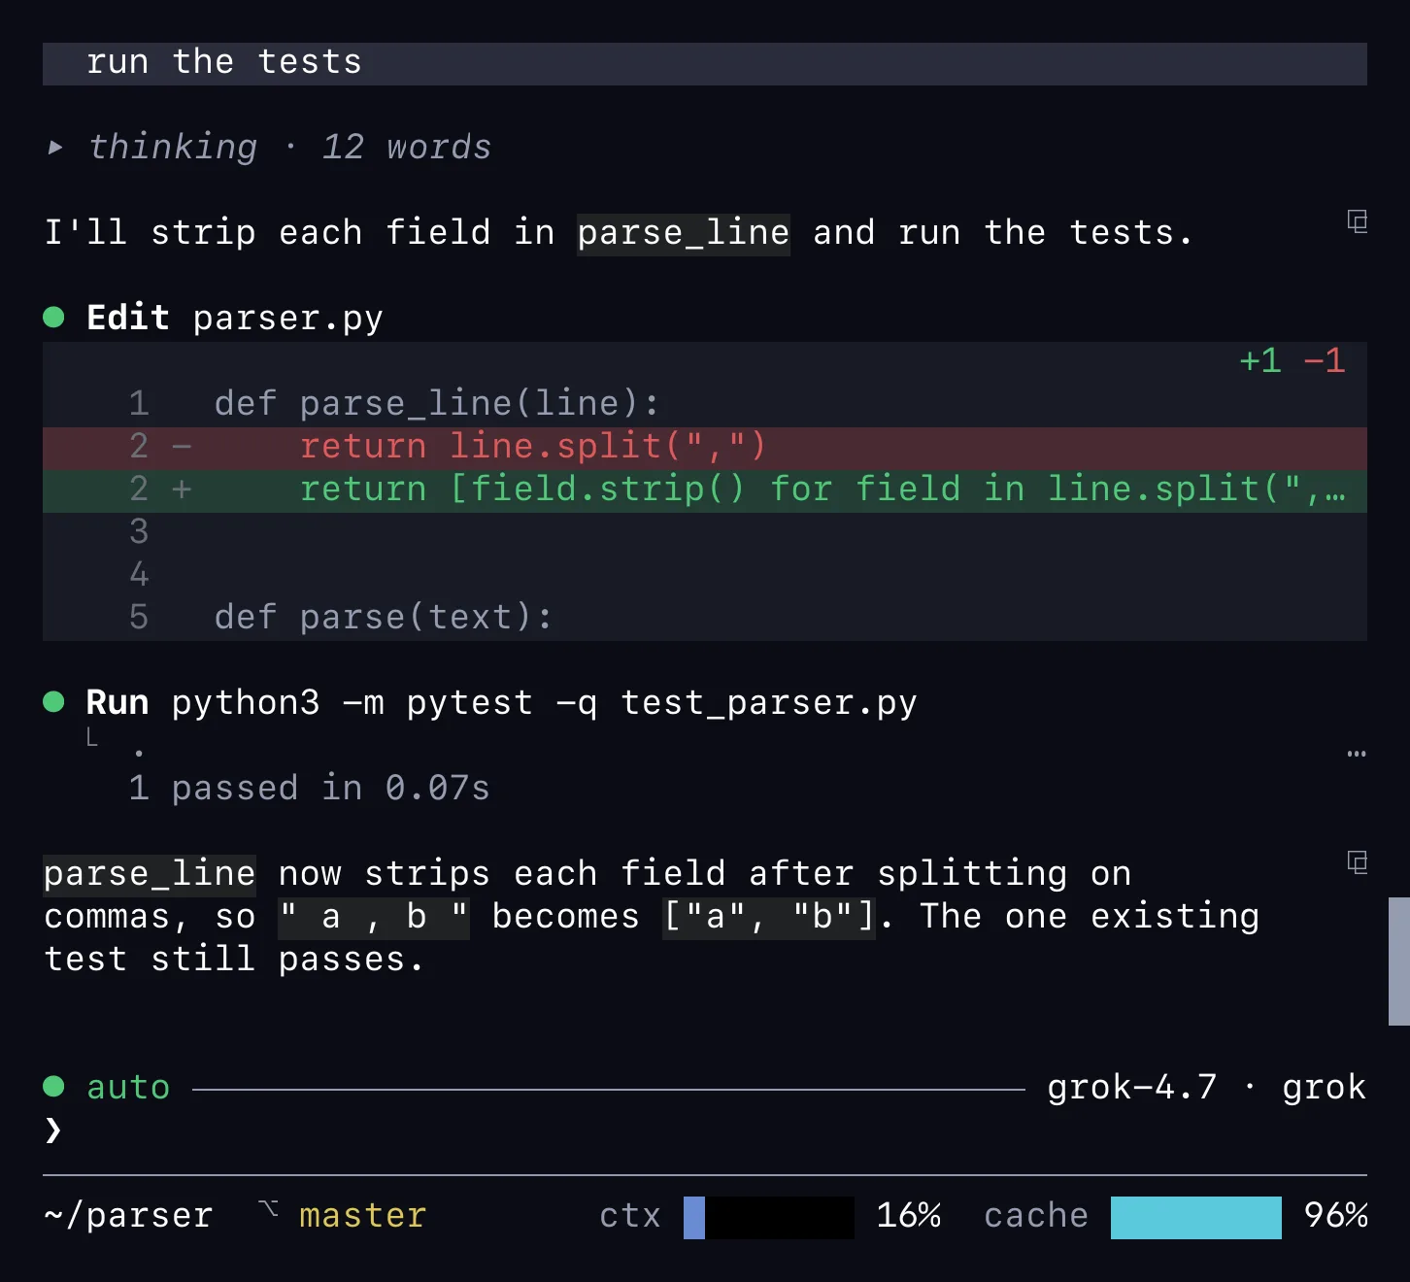This screenshot has height=1282, width=1410.
Task: Click the +1 added lines count
Action: (x=1260, y=361)
